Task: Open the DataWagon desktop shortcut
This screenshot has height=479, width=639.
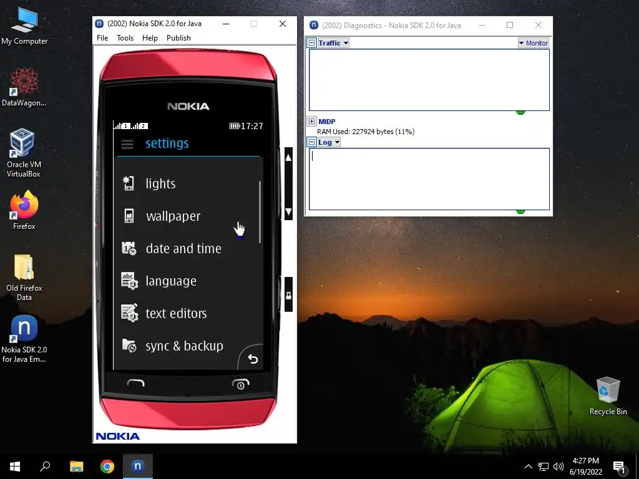Action: (x=24, y=87)
